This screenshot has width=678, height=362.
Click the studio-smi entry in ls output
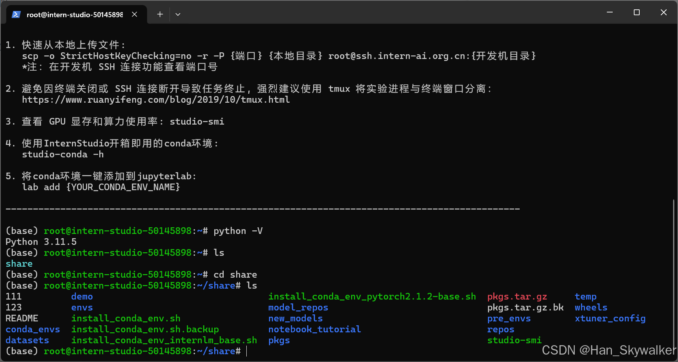point(514,340)
